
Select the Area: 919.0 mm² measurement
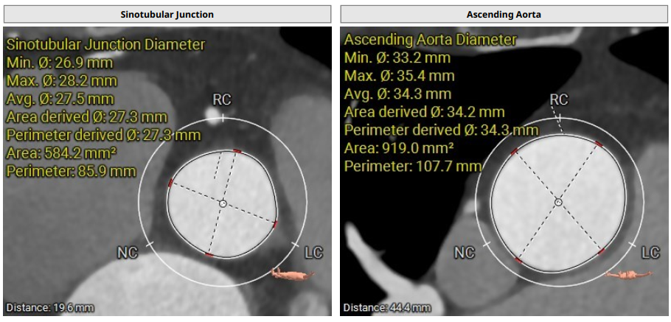pos(399,148)
